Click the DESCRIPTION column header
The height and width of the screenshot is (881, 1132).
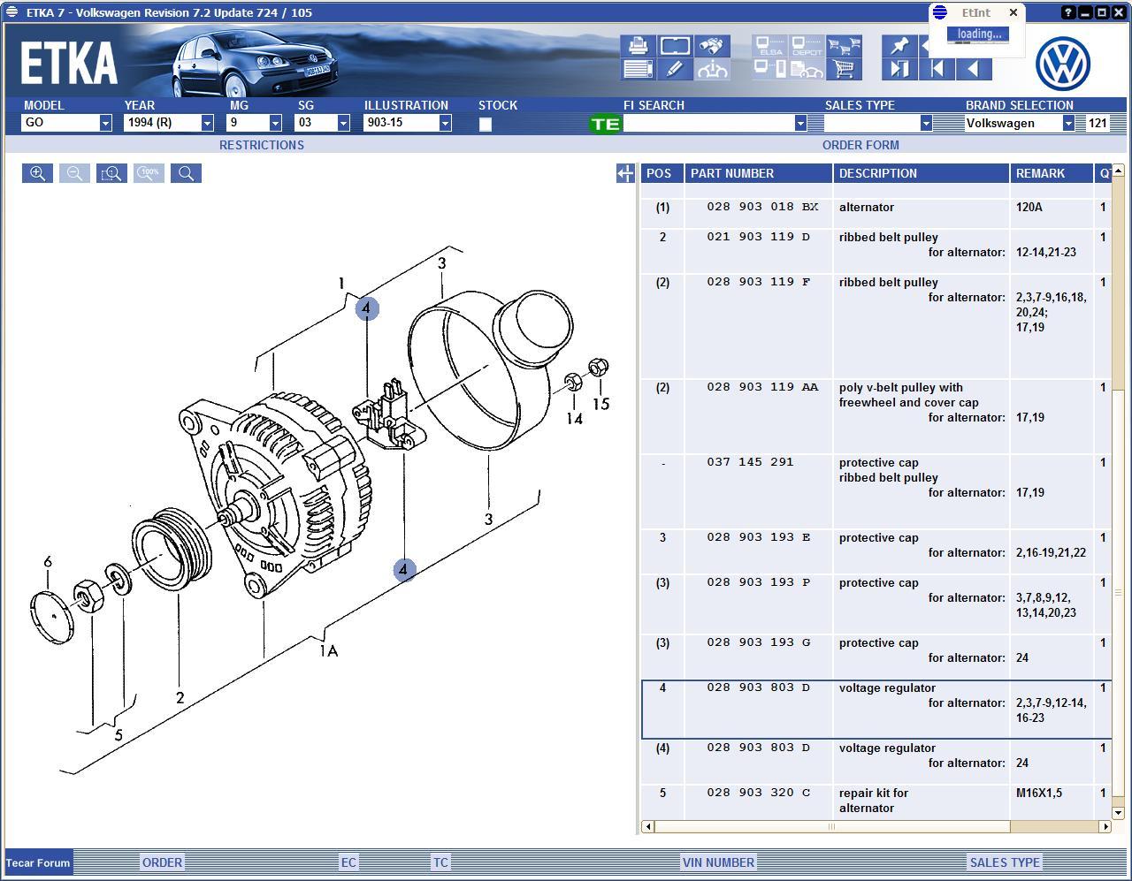point(922,173)
